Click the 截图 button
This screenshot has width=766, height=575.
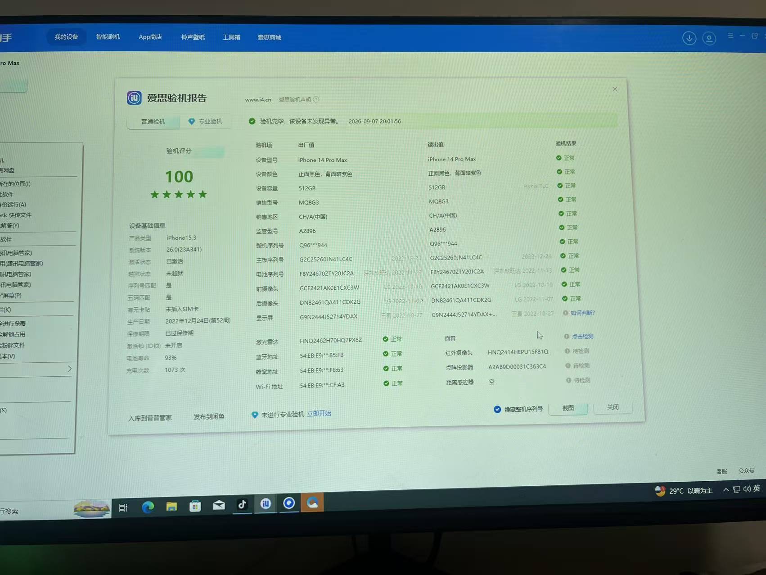coord(568,408)
